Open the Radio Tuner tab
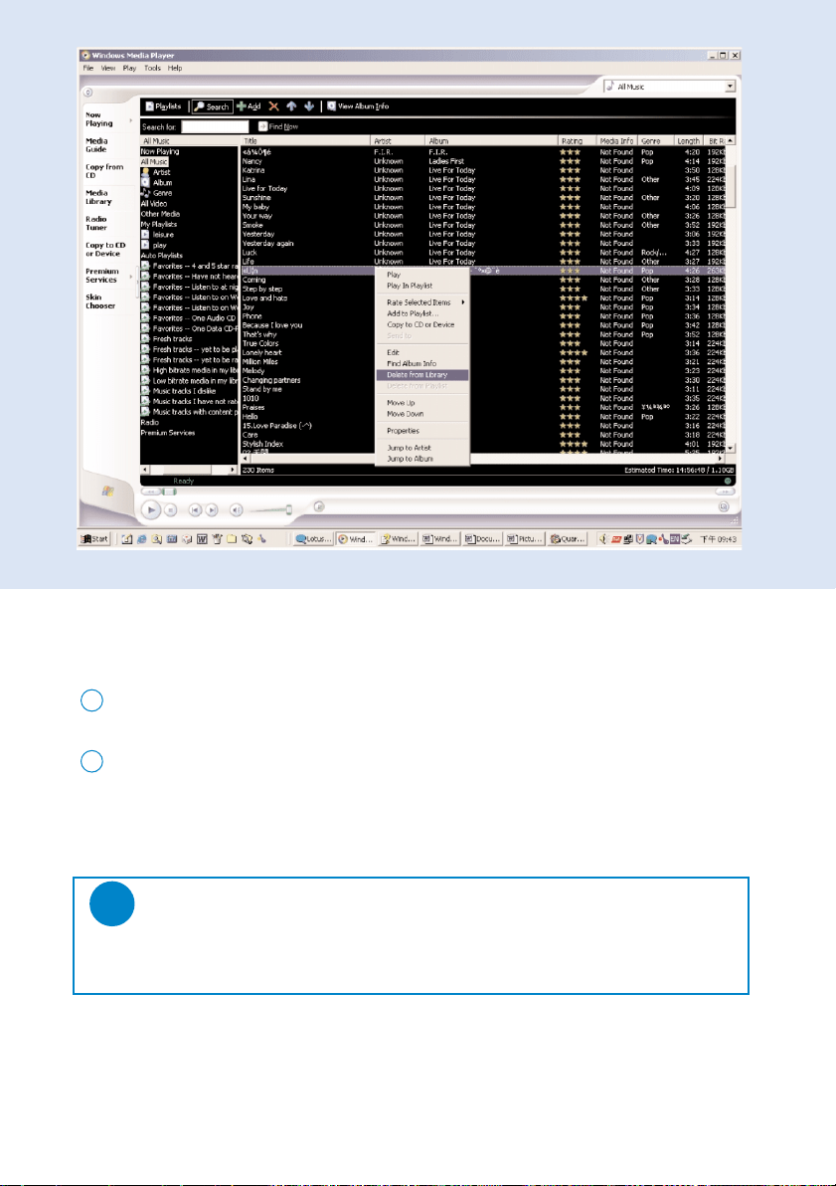Screen dimensions: 836x1186 point(96,223)
